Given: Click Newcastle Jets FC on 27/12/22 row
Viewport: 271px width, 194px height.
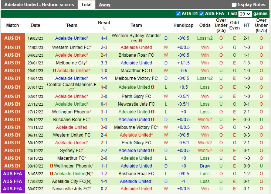Looking at the screenshot, I should 136,104.
